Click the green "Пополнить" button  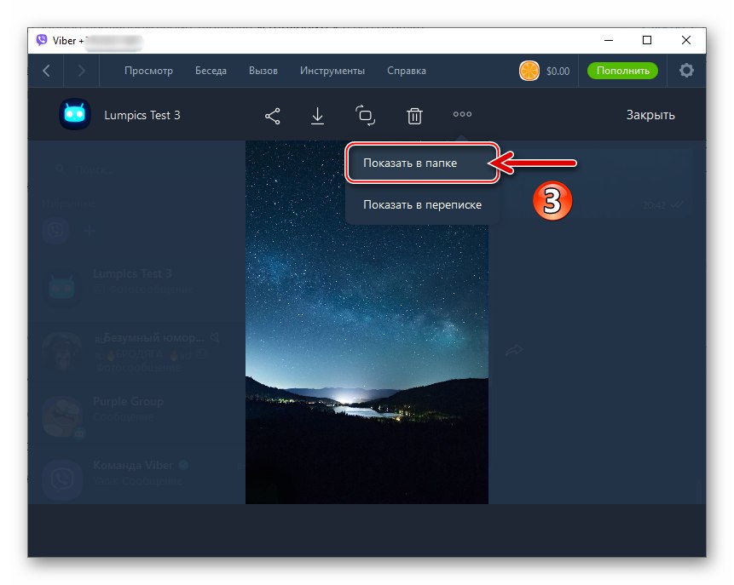tap(622, 71)
